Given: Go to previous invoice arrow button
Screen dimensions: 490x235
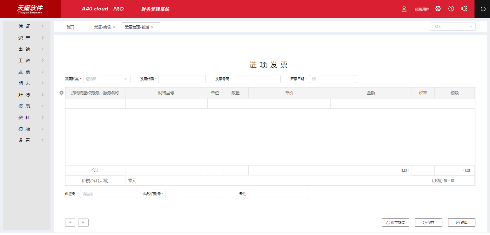Looking at the screenshot, I should pos(70,223).
